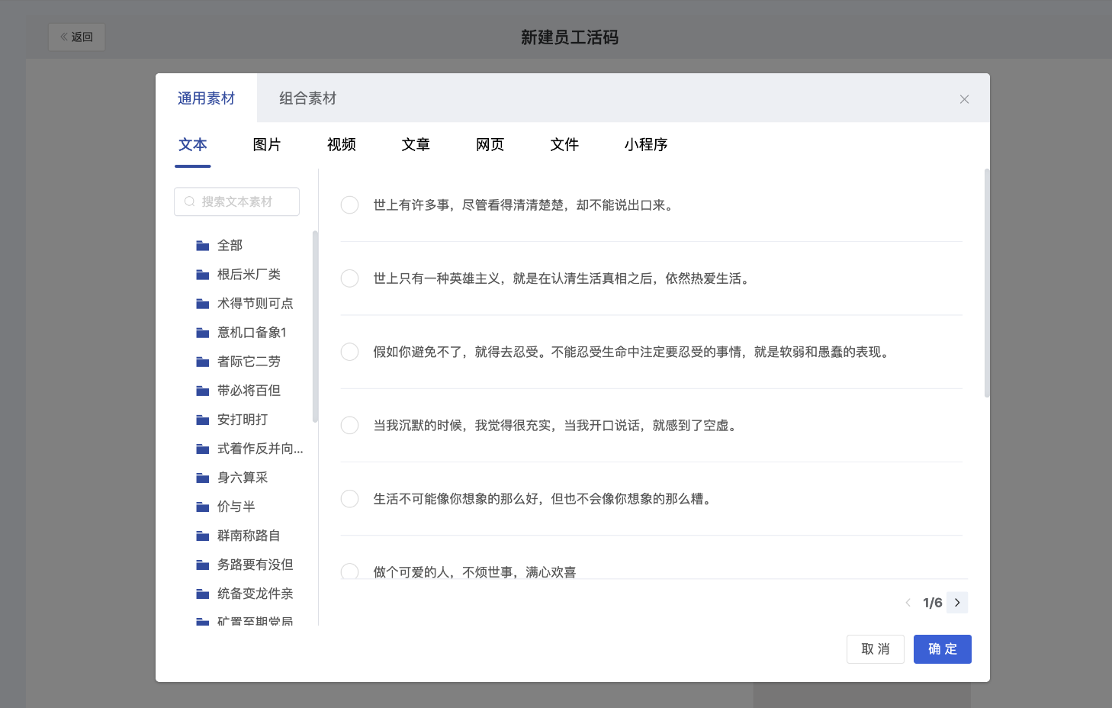Click the folder icon beside 务路要有没但
This screenshot has height=708, width=1112.
click(x=203, y=565)
